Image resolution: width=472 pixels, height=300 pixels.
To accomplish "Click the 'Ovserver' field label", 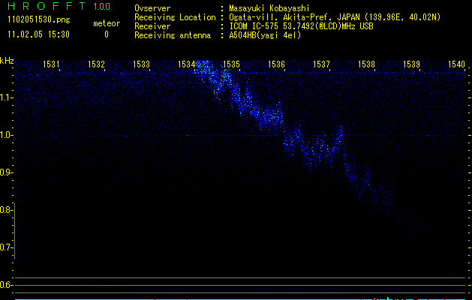I will point(152,8).
